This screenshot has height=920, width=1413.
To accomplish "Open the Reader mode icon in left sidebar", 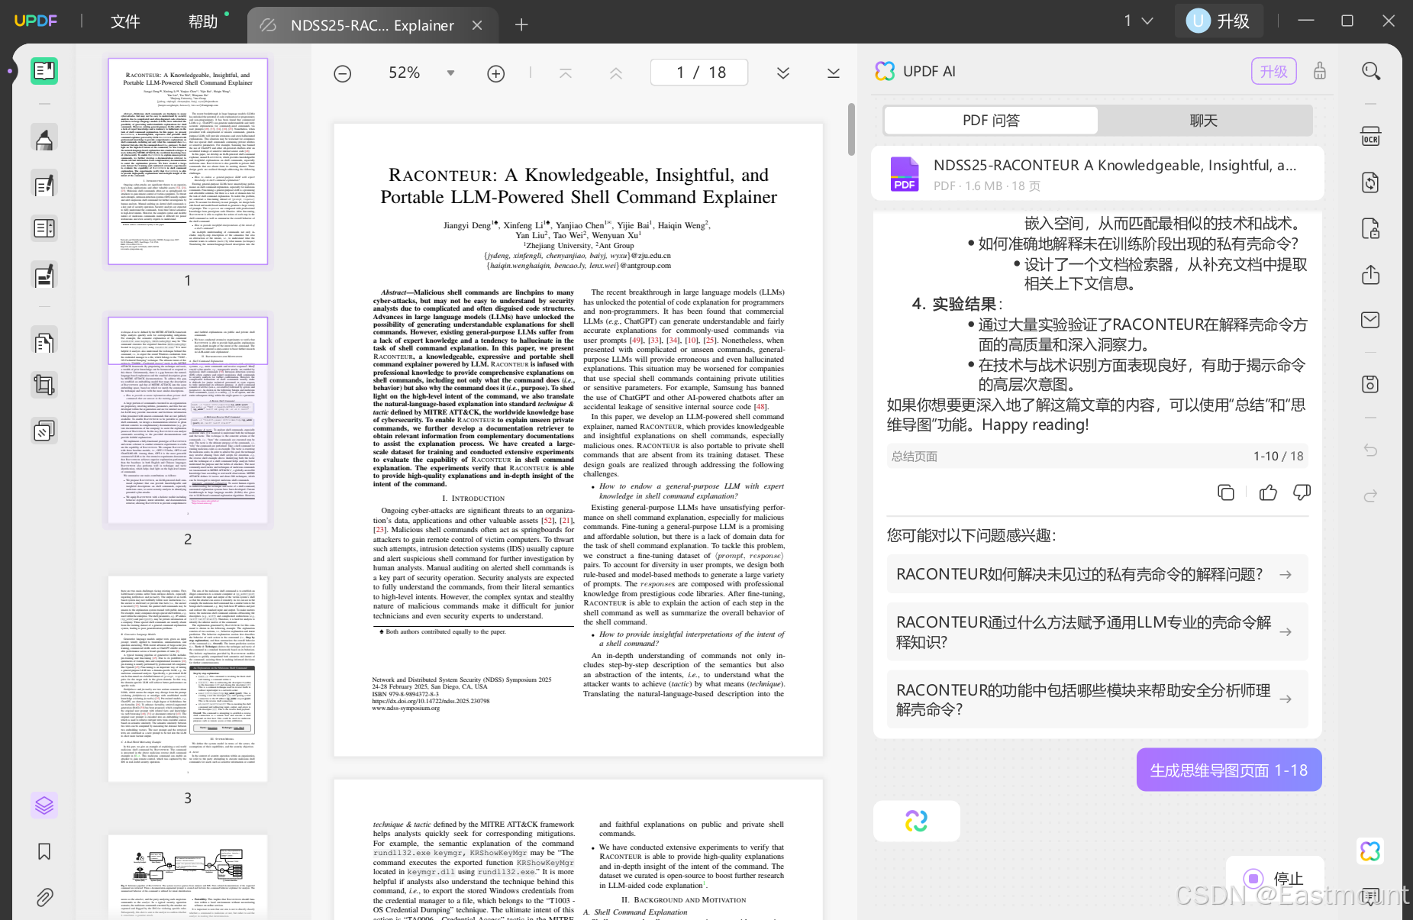I will (44, 71).
